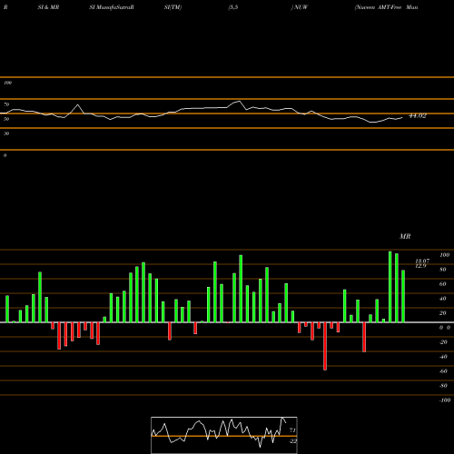Click the RSI line peak near chart middle
Screen dimensions: 454x454
click(x=239, y=101)
